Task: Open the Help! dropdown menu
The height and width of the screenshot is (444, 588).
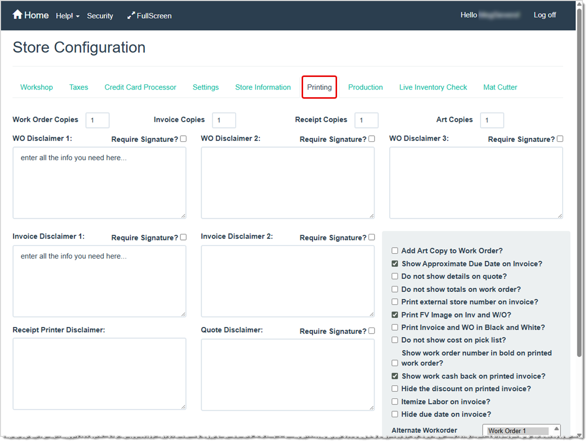Action: tap(67, 16)
